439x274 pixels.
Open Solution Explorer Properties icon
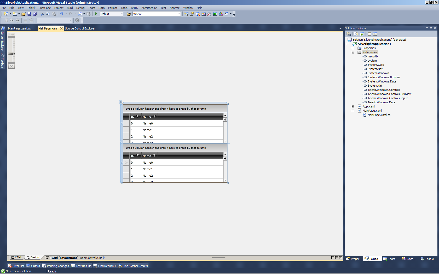point(349,34)
